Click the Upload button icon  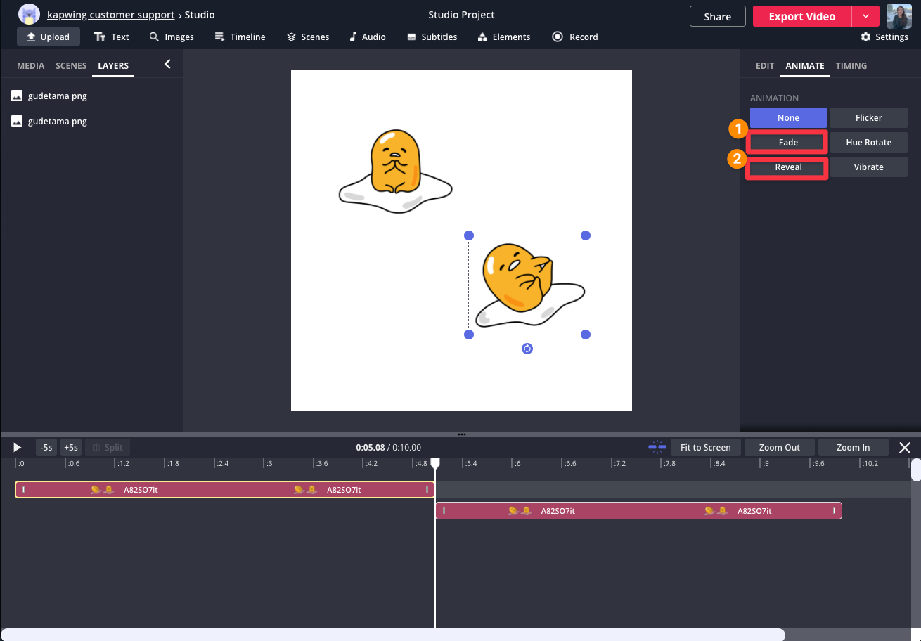coord(31,37)
